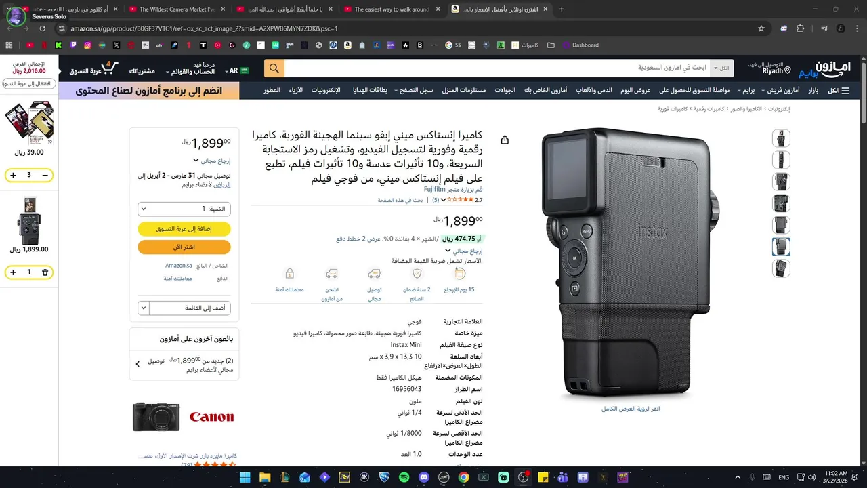This screenshot has height=488, width=867.
Task: Switch to The easiest way to walk around tab
Action: [390, 9]
